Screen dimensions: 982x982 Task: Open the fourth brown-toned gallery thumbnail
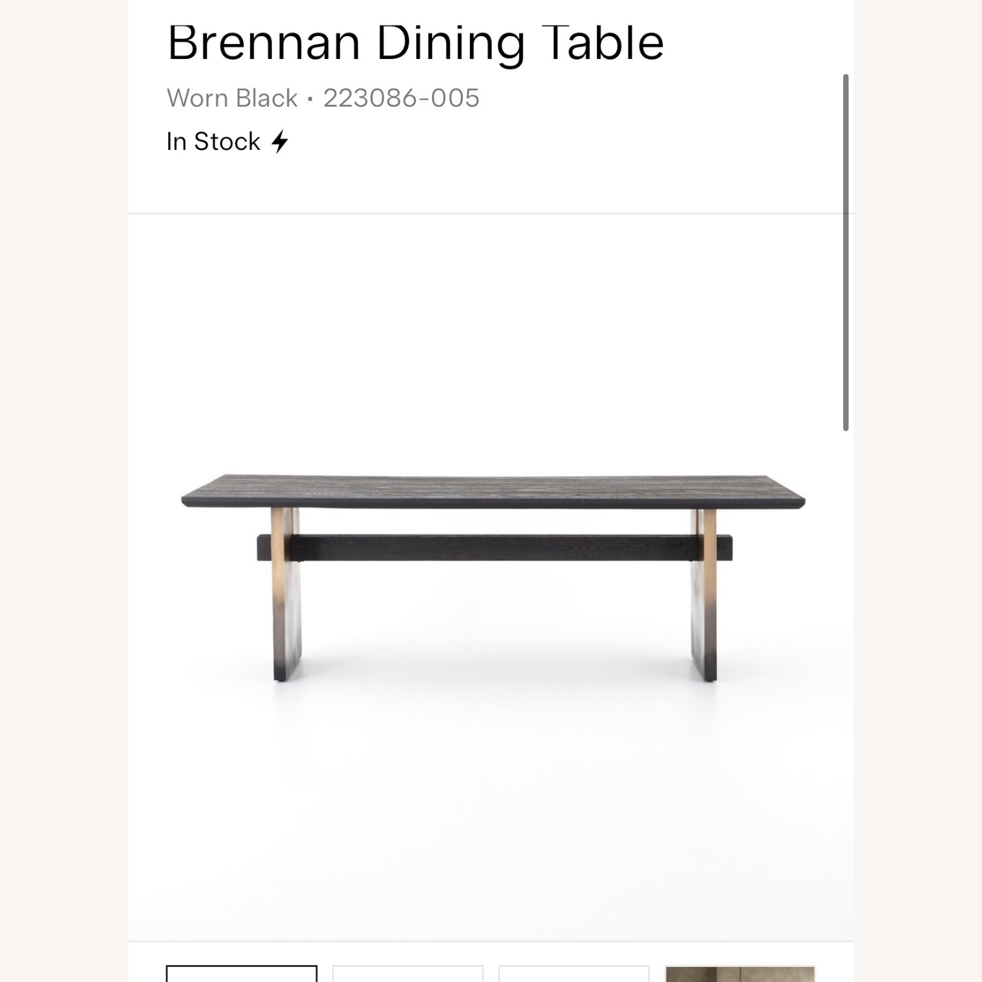[x=740, y=973]
